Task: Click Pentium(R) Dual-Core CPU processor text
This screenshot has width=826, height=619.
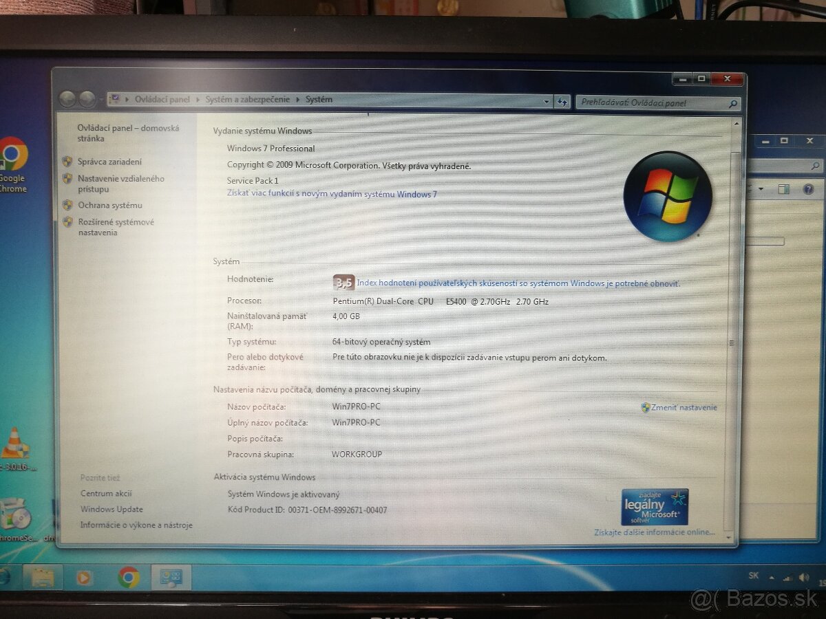Action: [441, 301]
